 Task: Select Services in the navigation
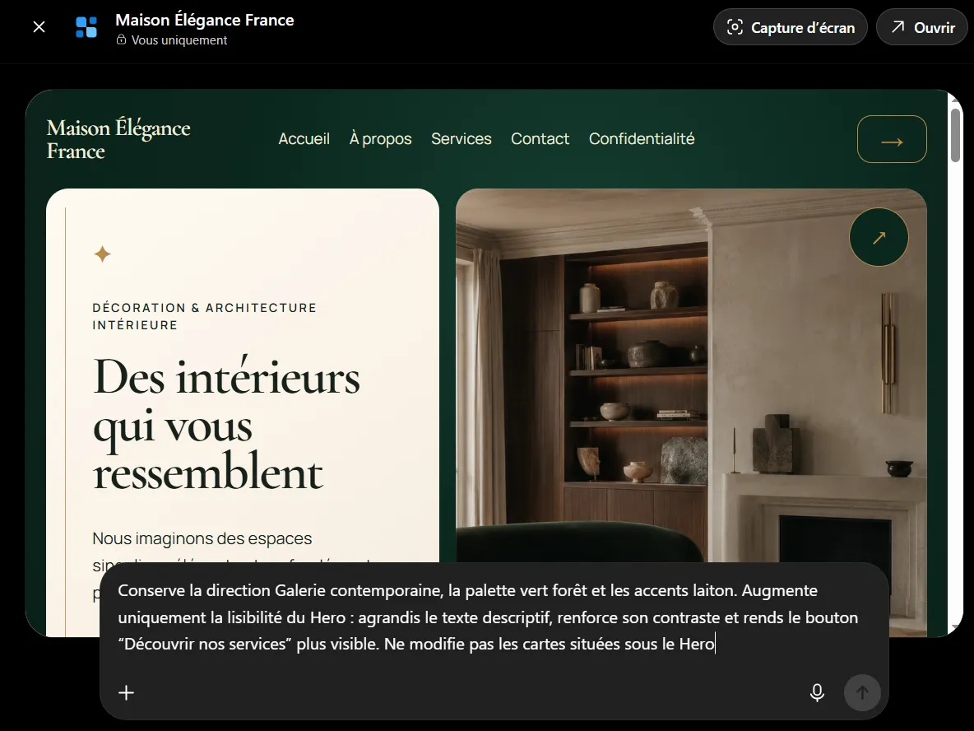(461, 138)
